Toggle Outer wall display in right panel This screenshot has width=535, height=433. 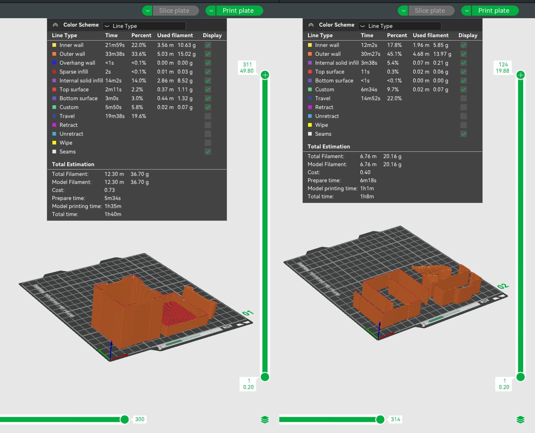[464, 54]
